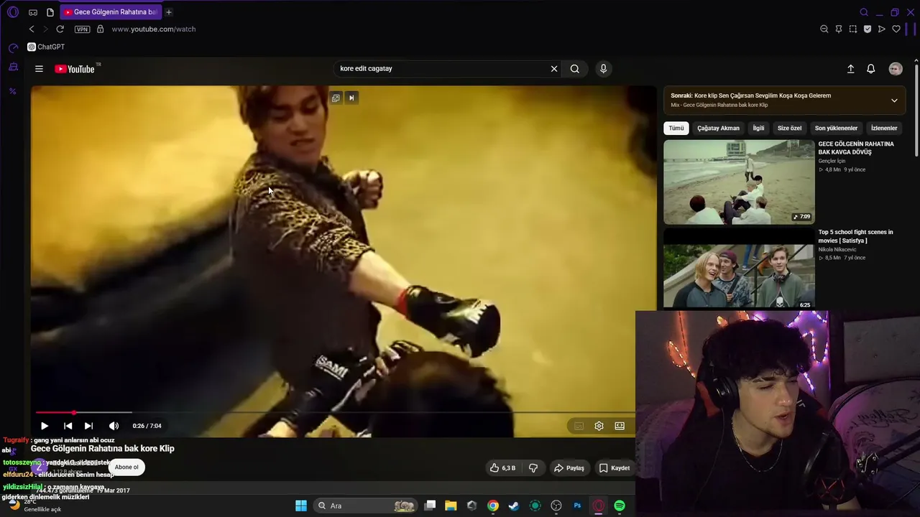Click the pin icon in Opera toolbar

(839, 29)
